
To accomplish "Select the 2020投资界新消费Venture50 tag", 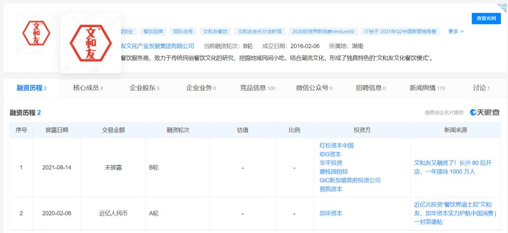I will 323,31.
